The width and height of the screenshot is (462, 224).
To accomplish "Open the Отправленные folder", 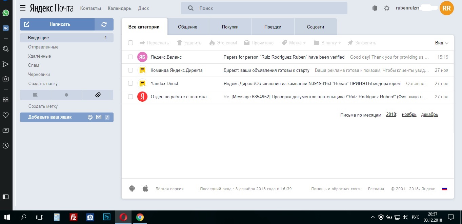I will coord(43,47).
